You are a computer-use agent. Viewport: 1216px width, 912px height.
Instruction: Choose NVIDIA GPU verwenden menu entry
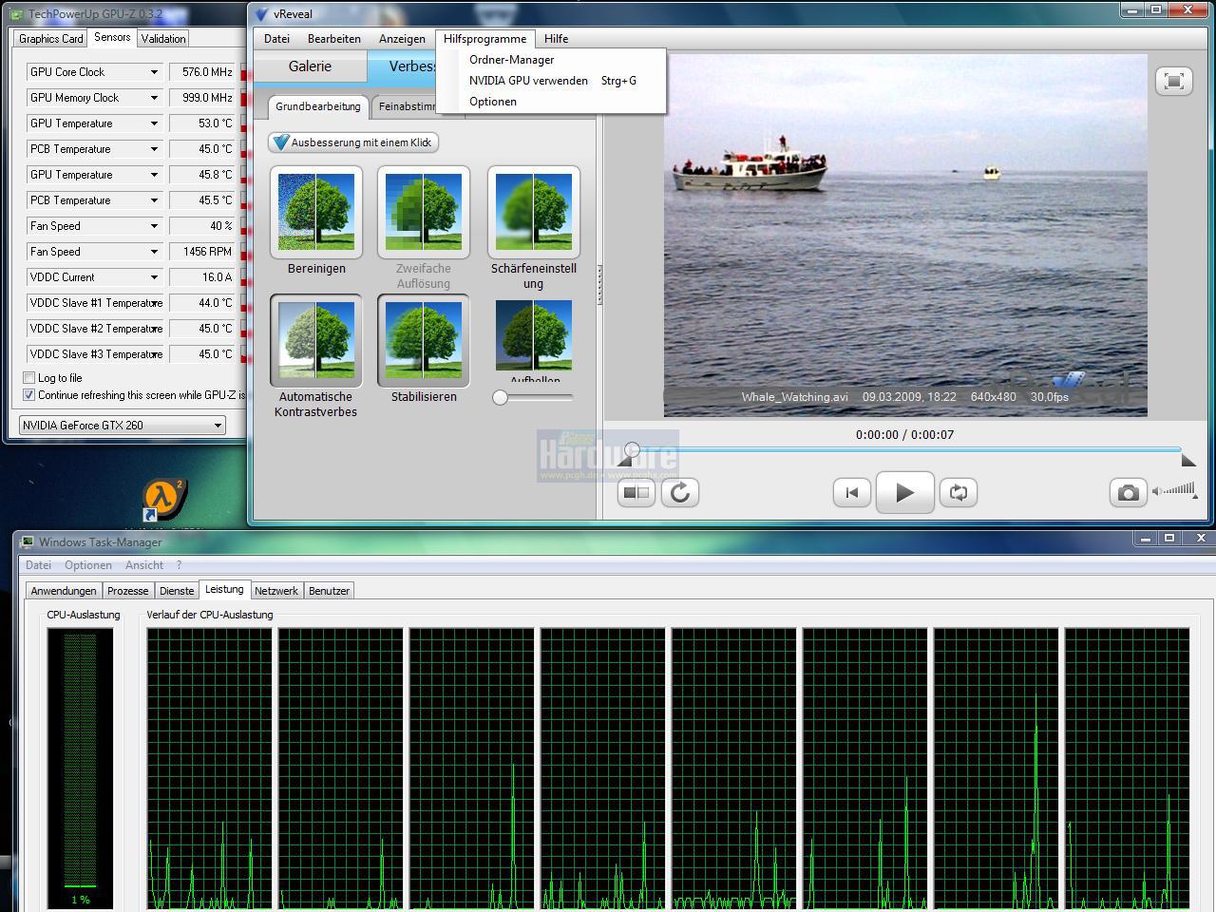tap(551, 81)
